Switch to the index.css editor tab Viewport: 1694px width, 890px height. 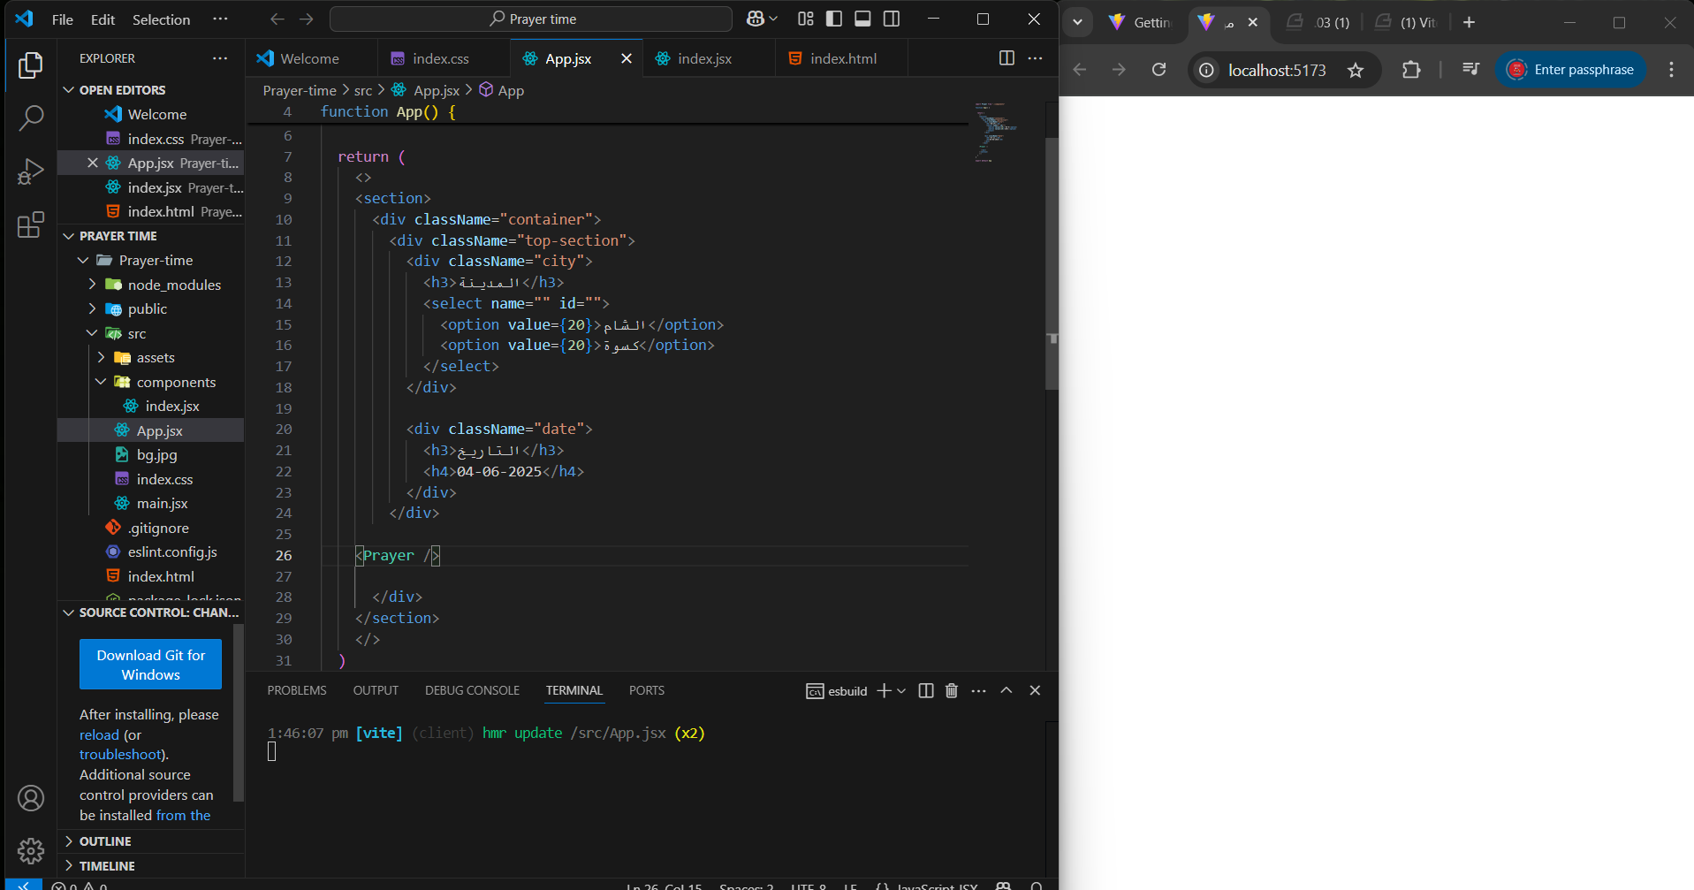(x=440, y=58)
